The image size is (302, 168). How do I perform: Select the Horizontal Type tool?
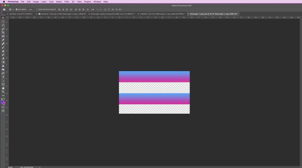(x=3, y=77)
